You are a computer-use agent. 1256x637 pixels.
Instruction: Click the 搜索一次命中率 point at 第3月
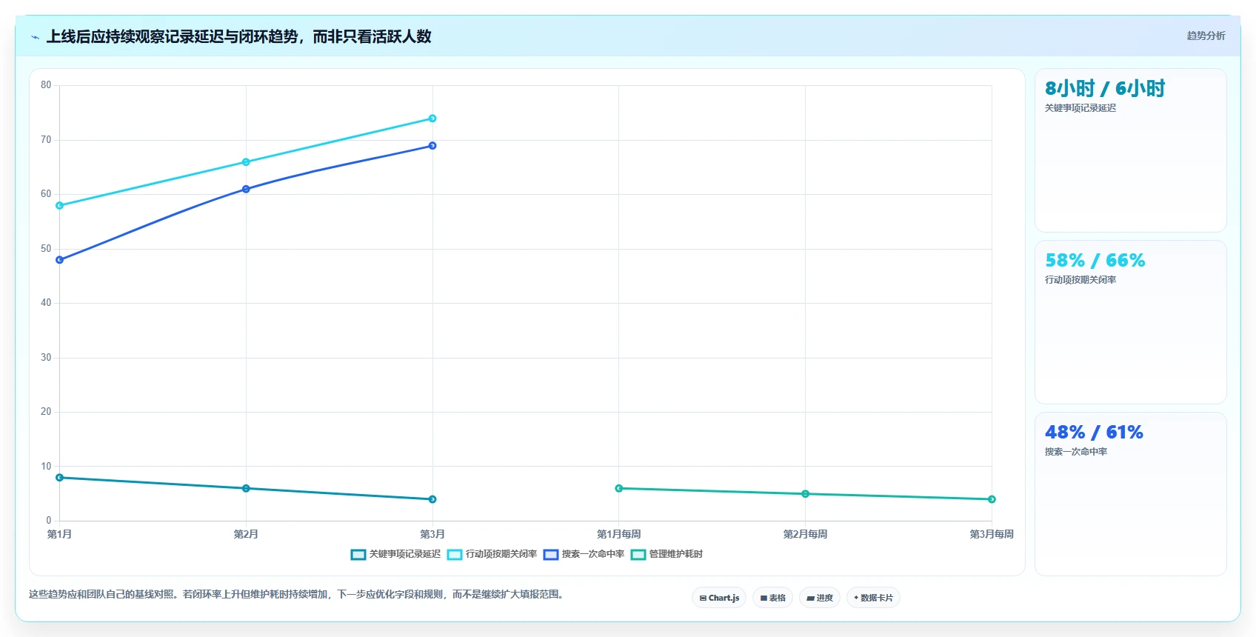point(432,146)
